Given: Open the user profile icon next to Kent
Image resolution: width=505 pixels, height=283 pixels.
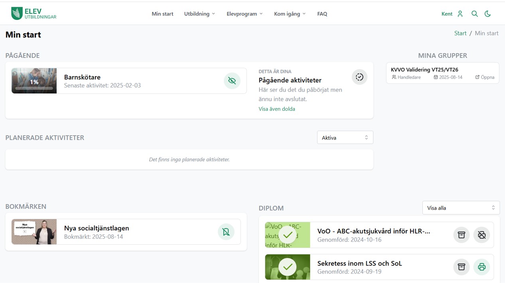Looking at the screenshot, I should click(x=460, y=14).
